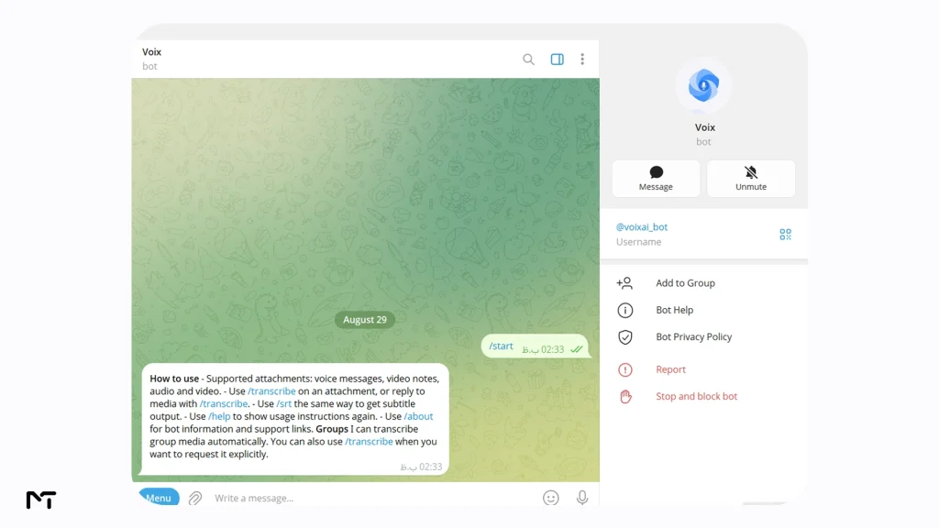This screenshot has width=939, height=528.
Task: Show the username QR code icon
Action: [x=785, y=234]
